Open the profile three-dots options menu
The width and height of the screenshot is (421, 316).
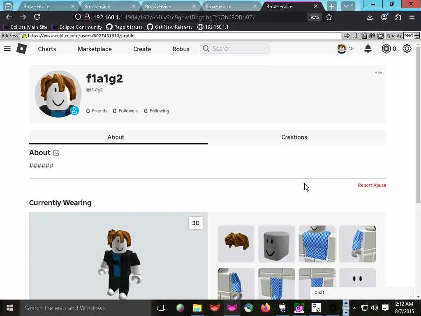coord(379,72)
